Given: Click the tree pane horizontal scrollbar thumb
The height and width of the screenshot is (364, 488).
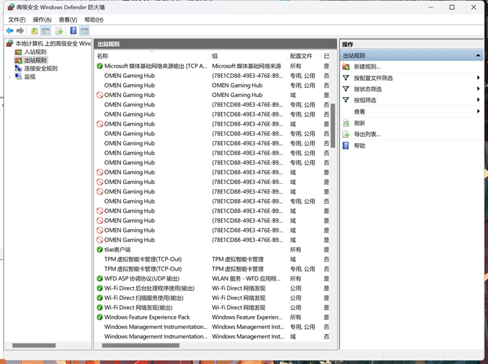Looking at the screenshot, I should click(34, 345).
